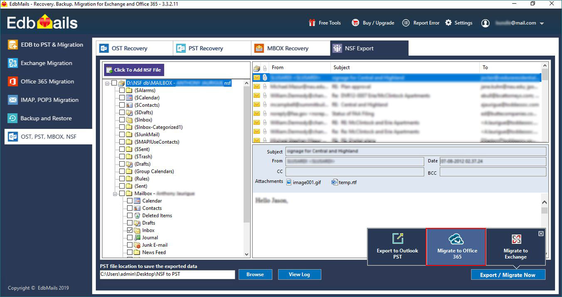Image resolution: width=562 pixels, height=297 pixels.
Task: Click the Subject field in preview pane
Action: (416, 151)
